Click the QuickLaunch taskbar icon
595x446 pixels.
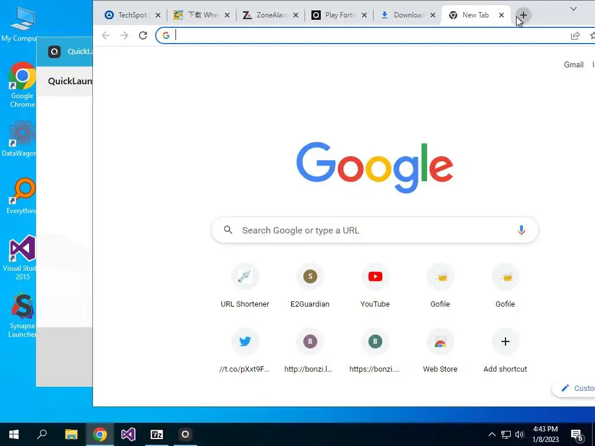pyautogui.click(x=185, y=434)
